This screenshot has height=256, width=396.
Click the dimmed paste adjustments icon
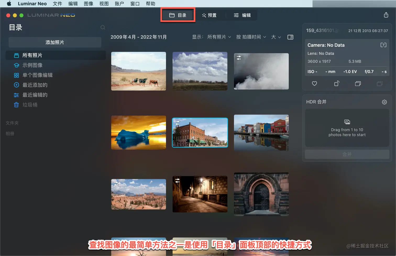pos(380,84)
